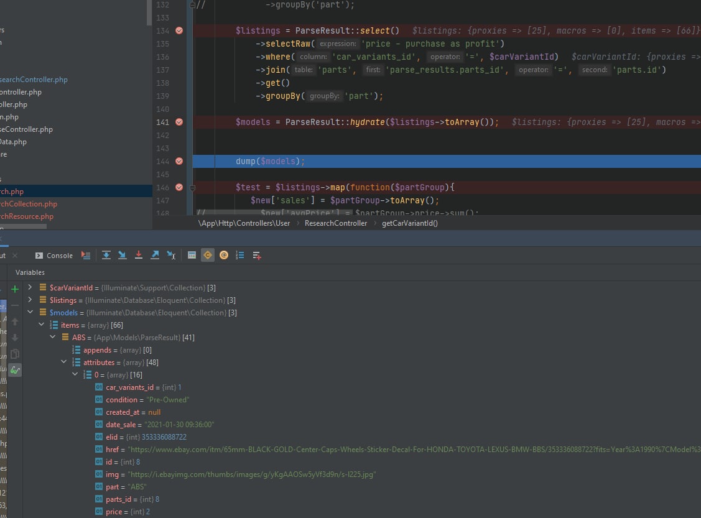Click Force Step Into red arrow icon
The width and height of the screenshot is (701, 518).
click(x=139, y=255)
